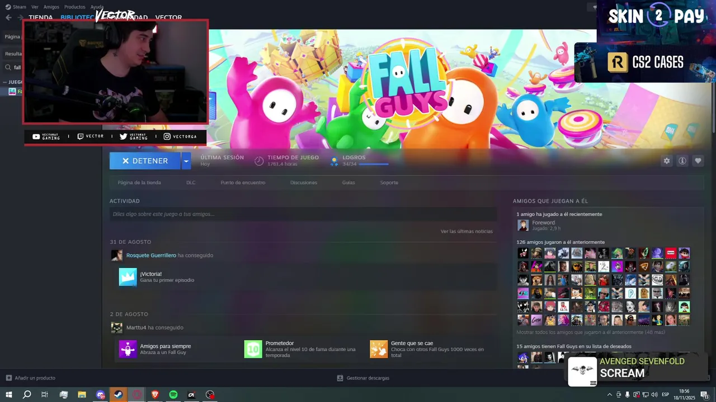This screenshot has height=402, width=716.
Task: Click the ESP language indicator
Action: 666,395
